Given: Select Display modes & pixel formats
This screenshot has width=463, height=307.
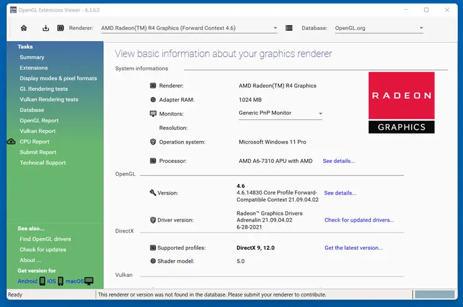Looking at the screenshot, I should click(58, 78).
